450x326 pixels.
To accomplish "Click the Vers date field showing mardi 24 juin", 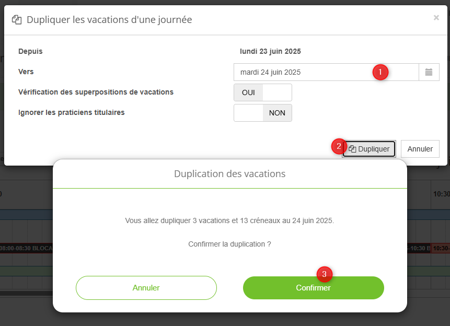I will (326, 72).
